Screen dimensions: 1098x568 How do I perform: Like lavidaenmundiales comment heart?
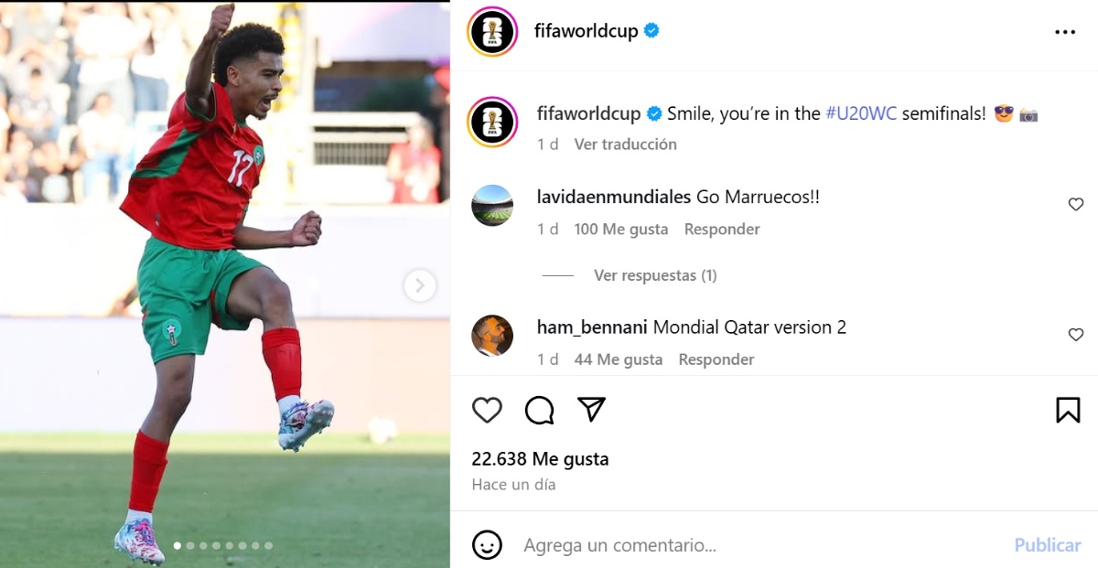1076,205
